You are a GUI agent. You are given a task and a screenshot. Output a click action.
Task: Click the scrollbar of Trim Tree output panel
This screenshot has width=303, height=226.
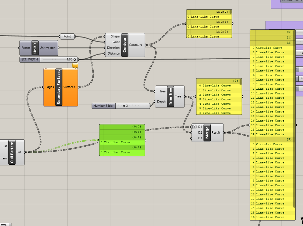tap(241, 82)
